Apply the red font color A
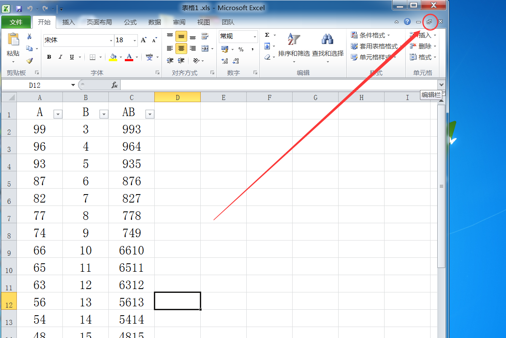The image size is (506, 338). click(x=129, y=57)
